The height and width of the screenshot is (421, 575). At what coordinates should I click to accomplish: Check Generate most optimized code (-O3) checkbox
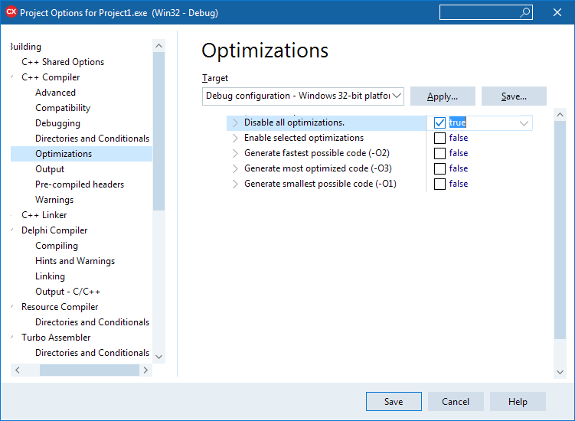(x=439, y=168)
